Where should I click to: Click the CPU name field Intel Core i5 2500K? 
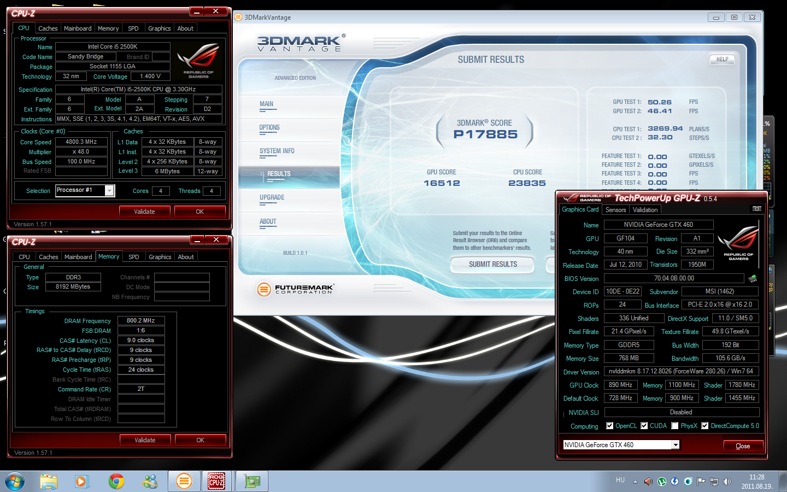[x=113, y=47]
